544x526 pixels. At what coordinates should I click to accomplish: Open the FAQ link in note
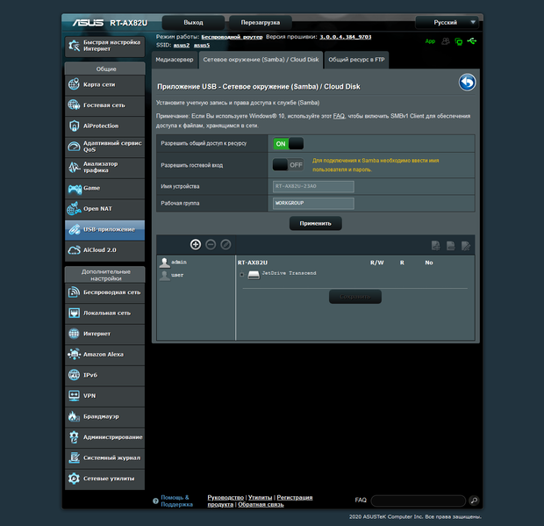(339, 116)
